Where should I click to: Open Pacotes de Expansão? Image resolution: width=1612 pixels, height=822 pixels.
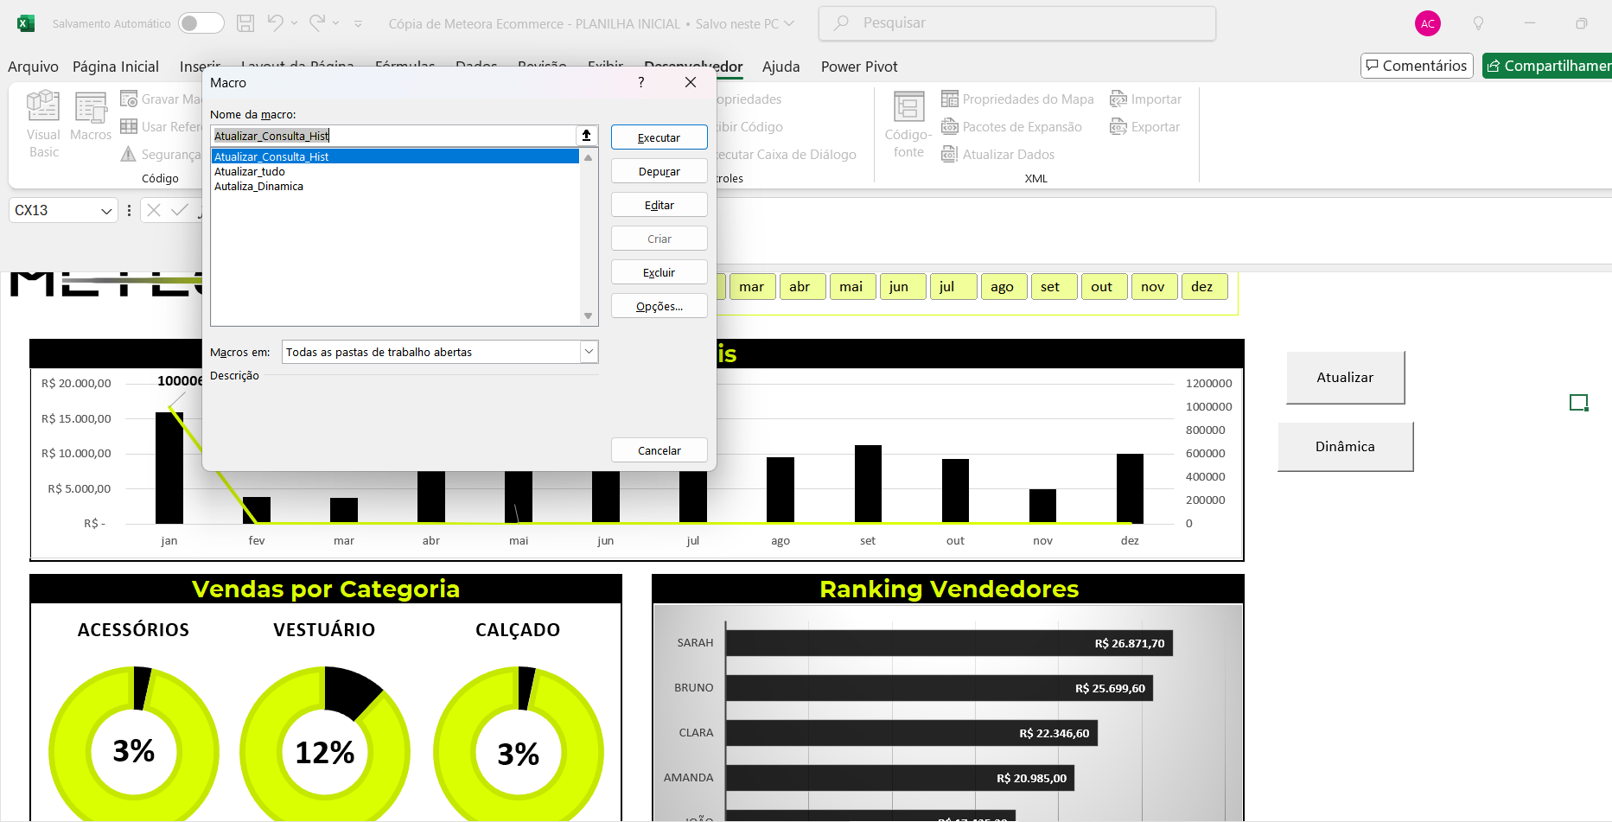coord(1011,127)
